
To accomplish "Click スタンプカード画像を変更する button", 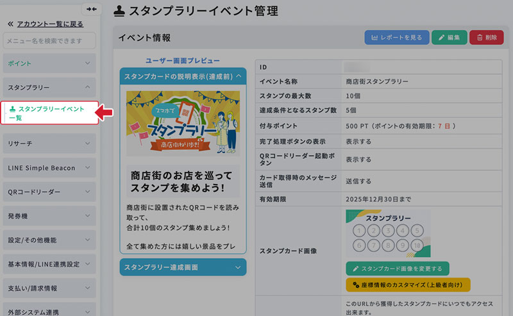I will [x=398, y=269].
